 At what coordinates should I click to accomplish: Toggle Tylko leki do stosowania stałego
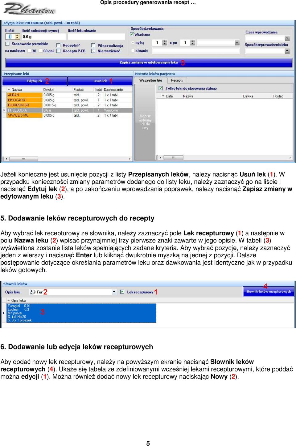point(161,88)
